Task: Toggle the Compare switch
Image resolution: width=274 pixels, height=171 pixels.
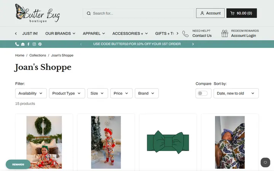Action: (203, 93)
